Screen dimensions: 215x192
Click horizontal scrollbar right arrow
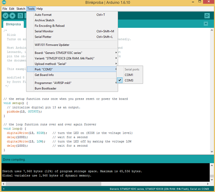(x=208, y=184)
